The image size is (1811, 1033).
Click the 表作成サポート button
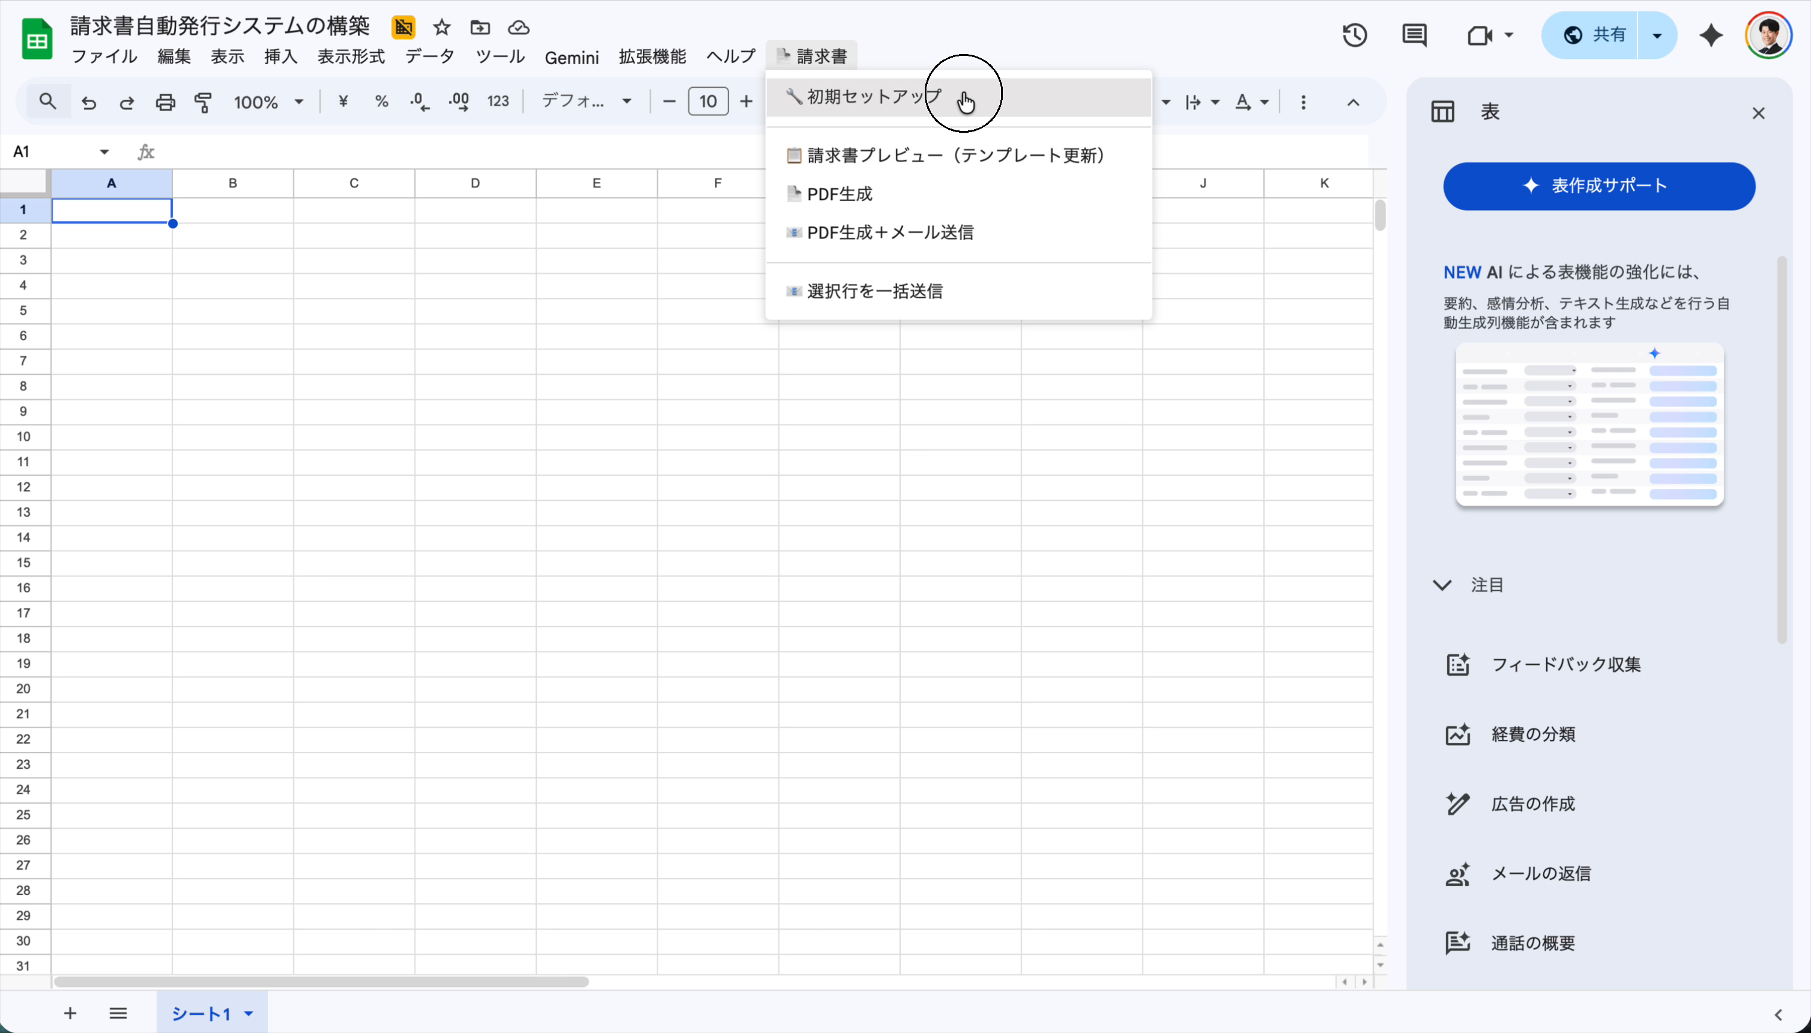pos(1597,186)
